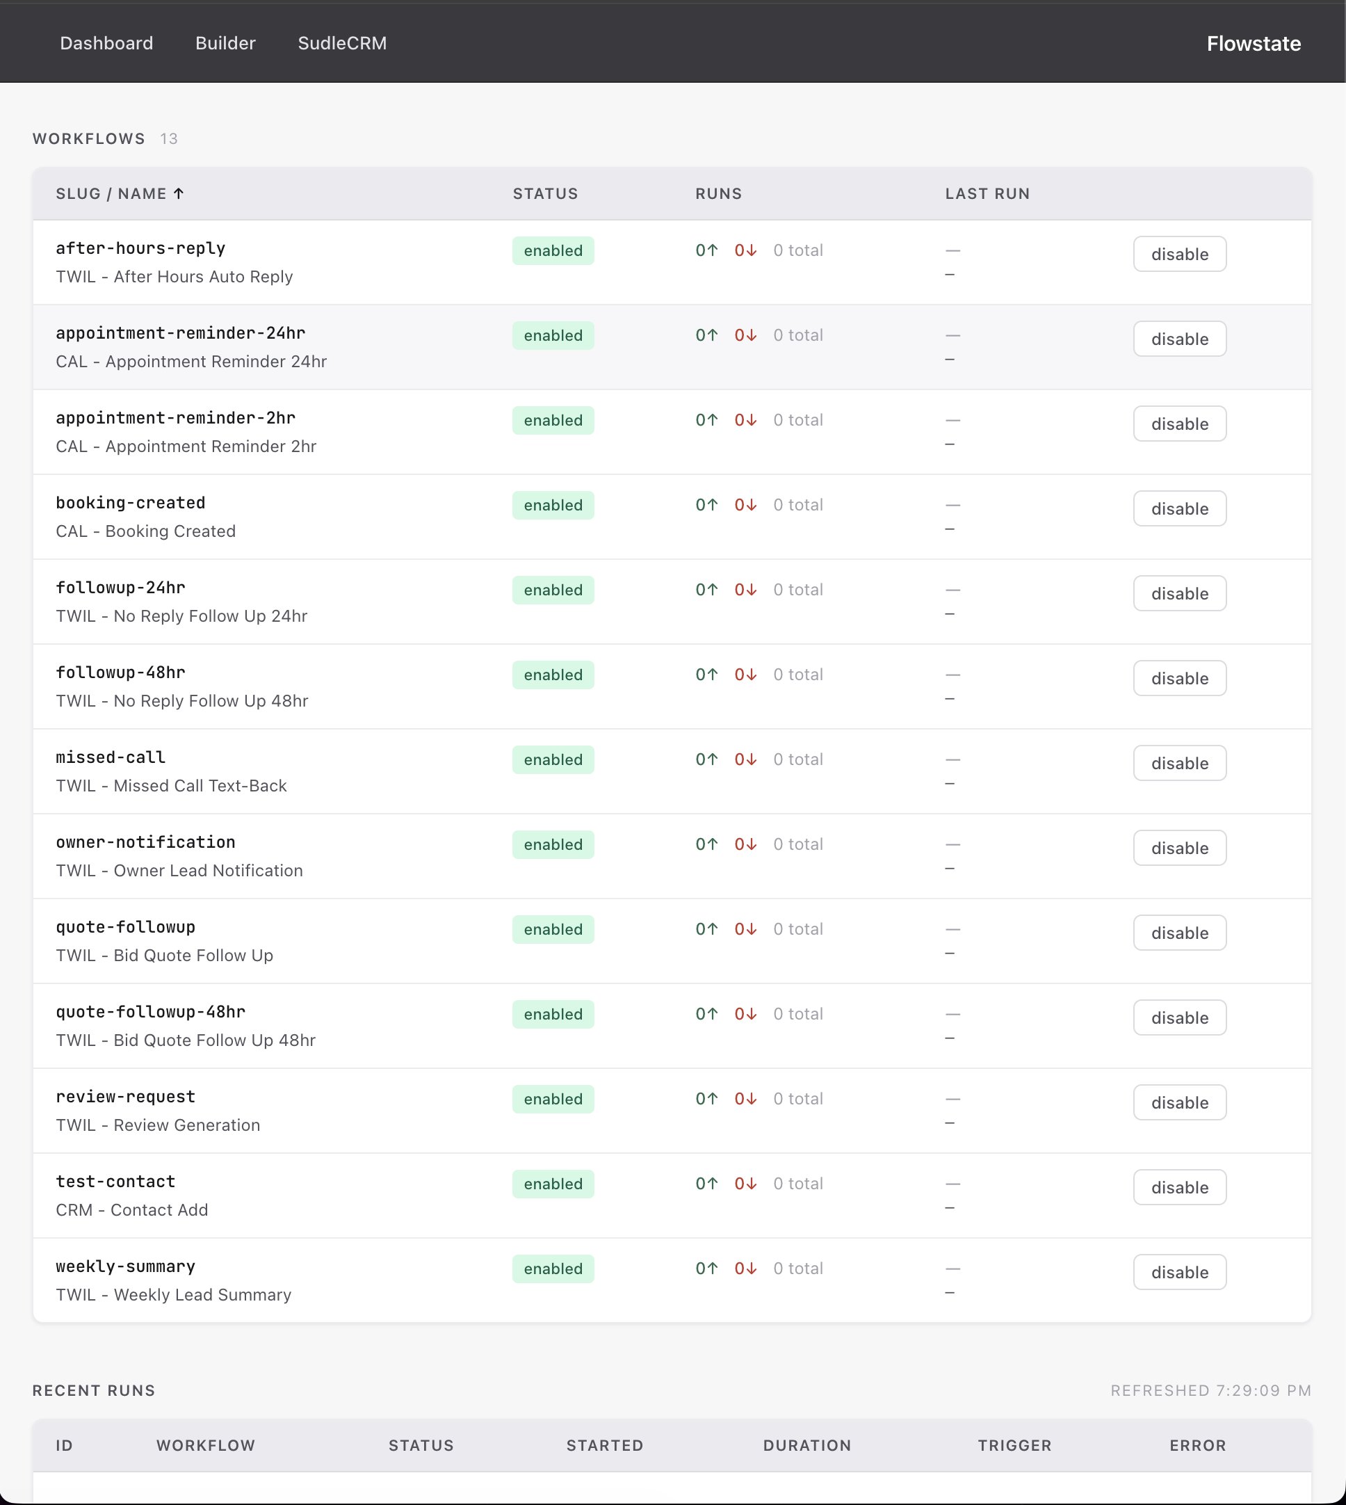Disable the owner-notification workflow

[1180, 848]
